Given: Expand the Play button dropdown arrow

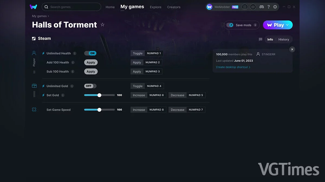Looking at the screenshot, I should click(x=288, y=25).
